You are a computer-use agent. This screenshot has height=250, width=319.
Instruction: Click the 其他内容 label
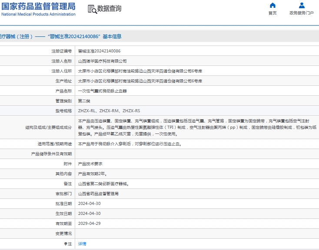pyautogui.click(x=64, y=174)
